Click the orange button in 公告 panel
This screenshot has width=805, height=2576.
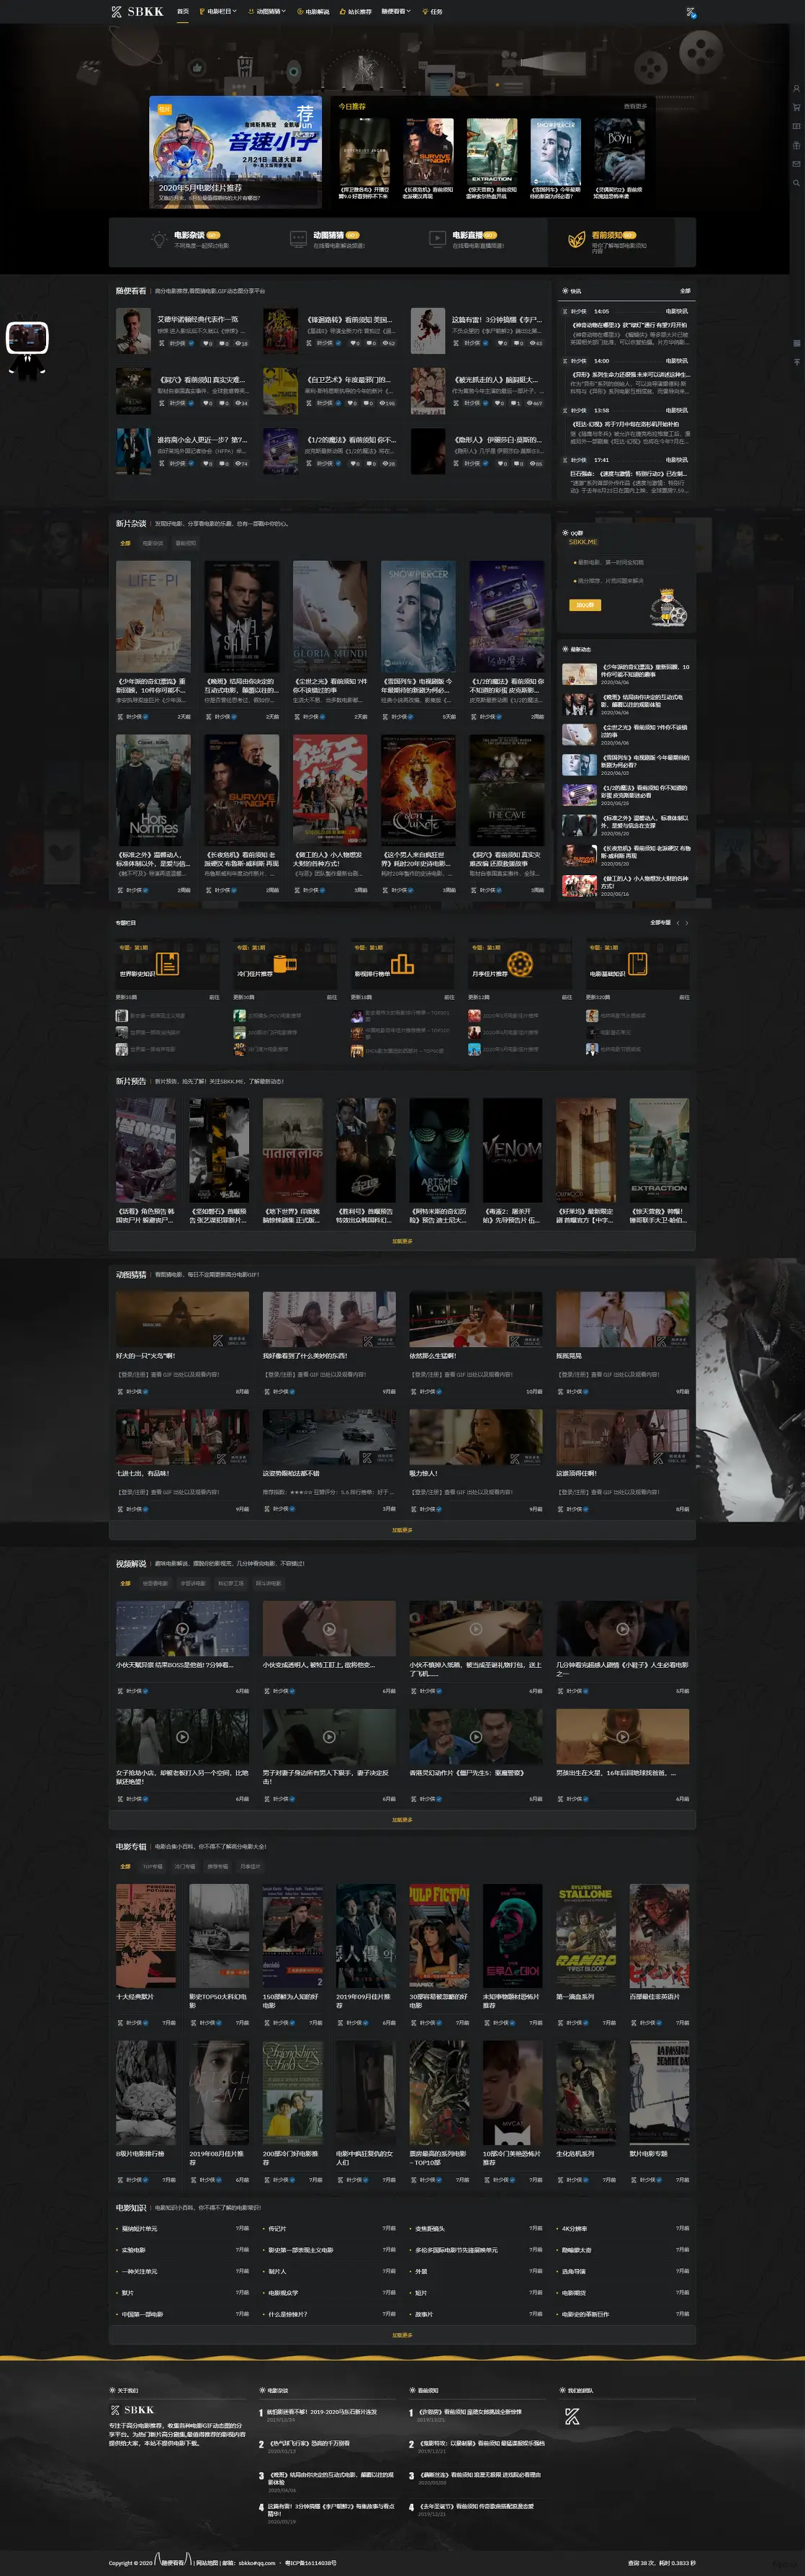[585, 605]
